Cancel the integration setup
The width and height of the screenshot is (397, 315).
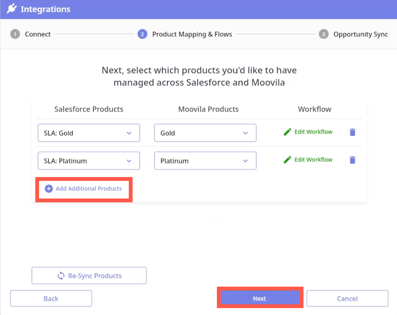[347, 299]
